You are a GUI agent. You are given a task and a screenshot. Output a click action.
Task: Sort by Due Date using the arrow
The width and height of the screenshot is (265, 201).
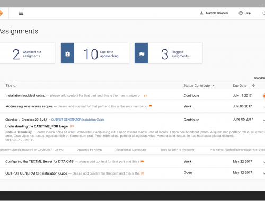(253, 85)
